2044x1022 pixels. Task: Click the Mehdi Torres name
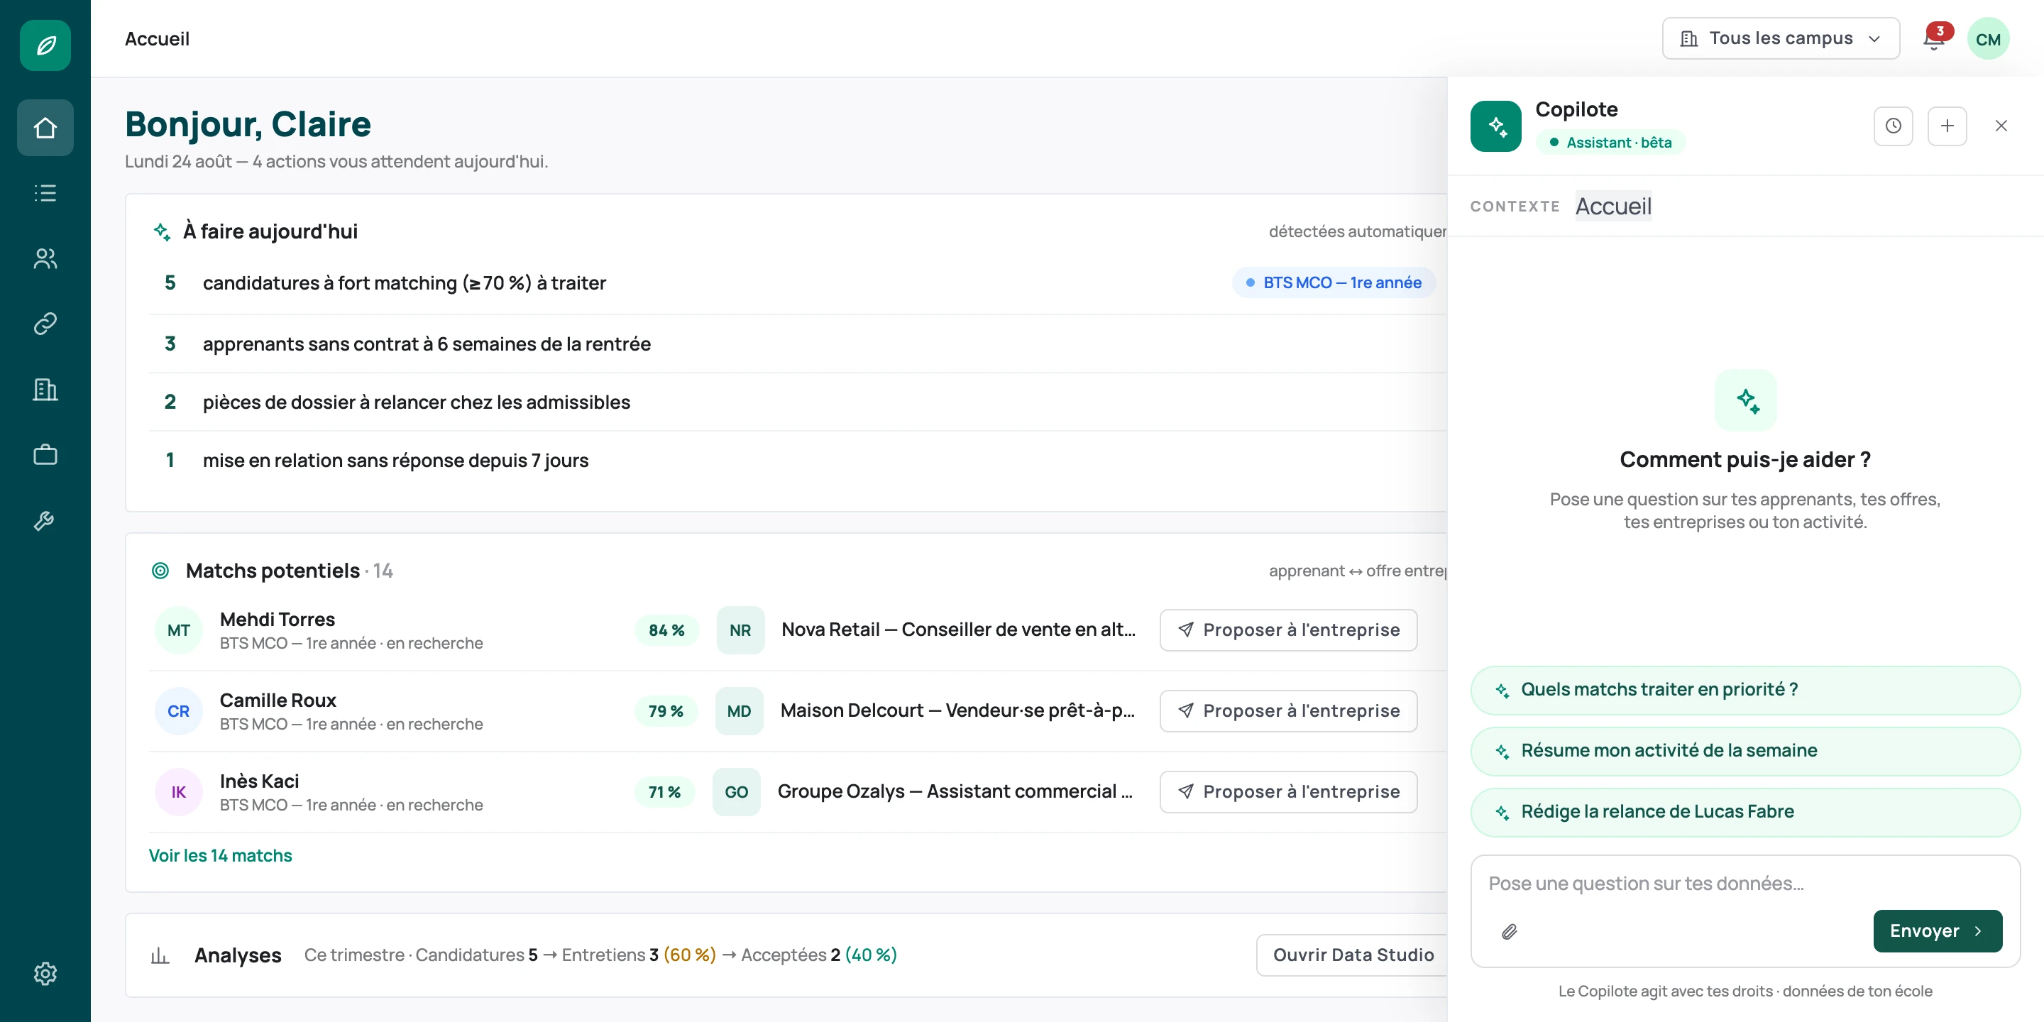pyautogui.click(x=277, y=620)
